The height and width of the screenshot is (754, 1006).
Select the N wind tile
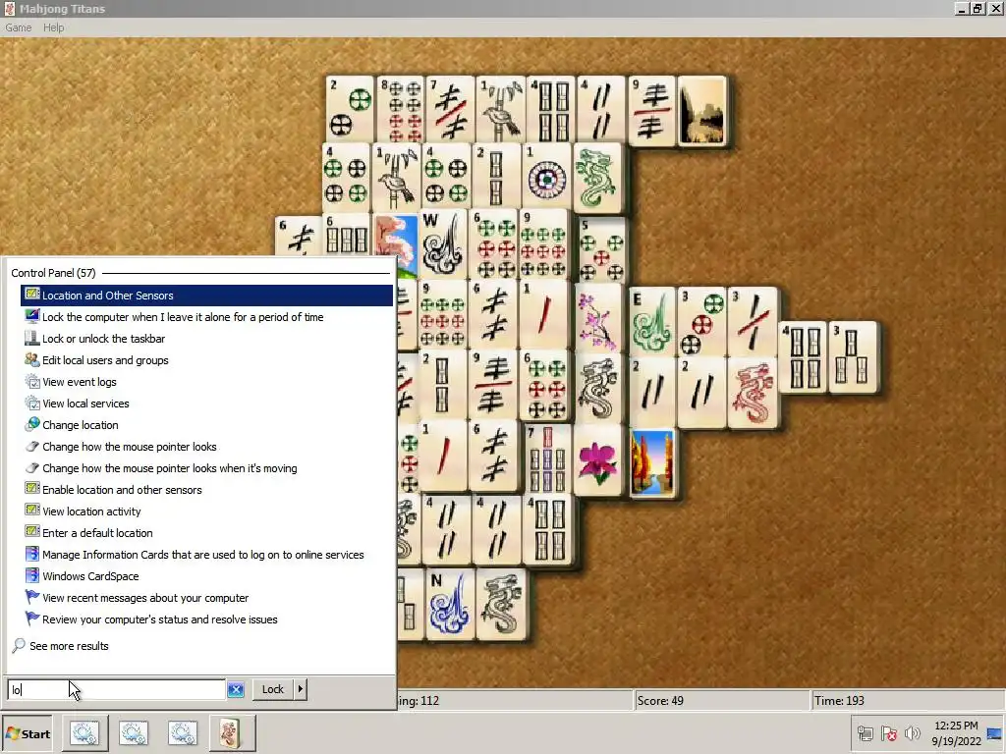[x=450, y=604]
